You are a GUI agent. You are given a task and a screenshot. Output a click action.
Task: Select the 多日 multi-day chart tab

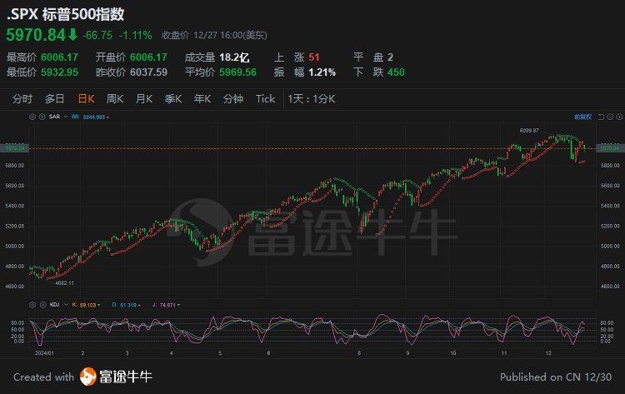[x=55, y=99]
